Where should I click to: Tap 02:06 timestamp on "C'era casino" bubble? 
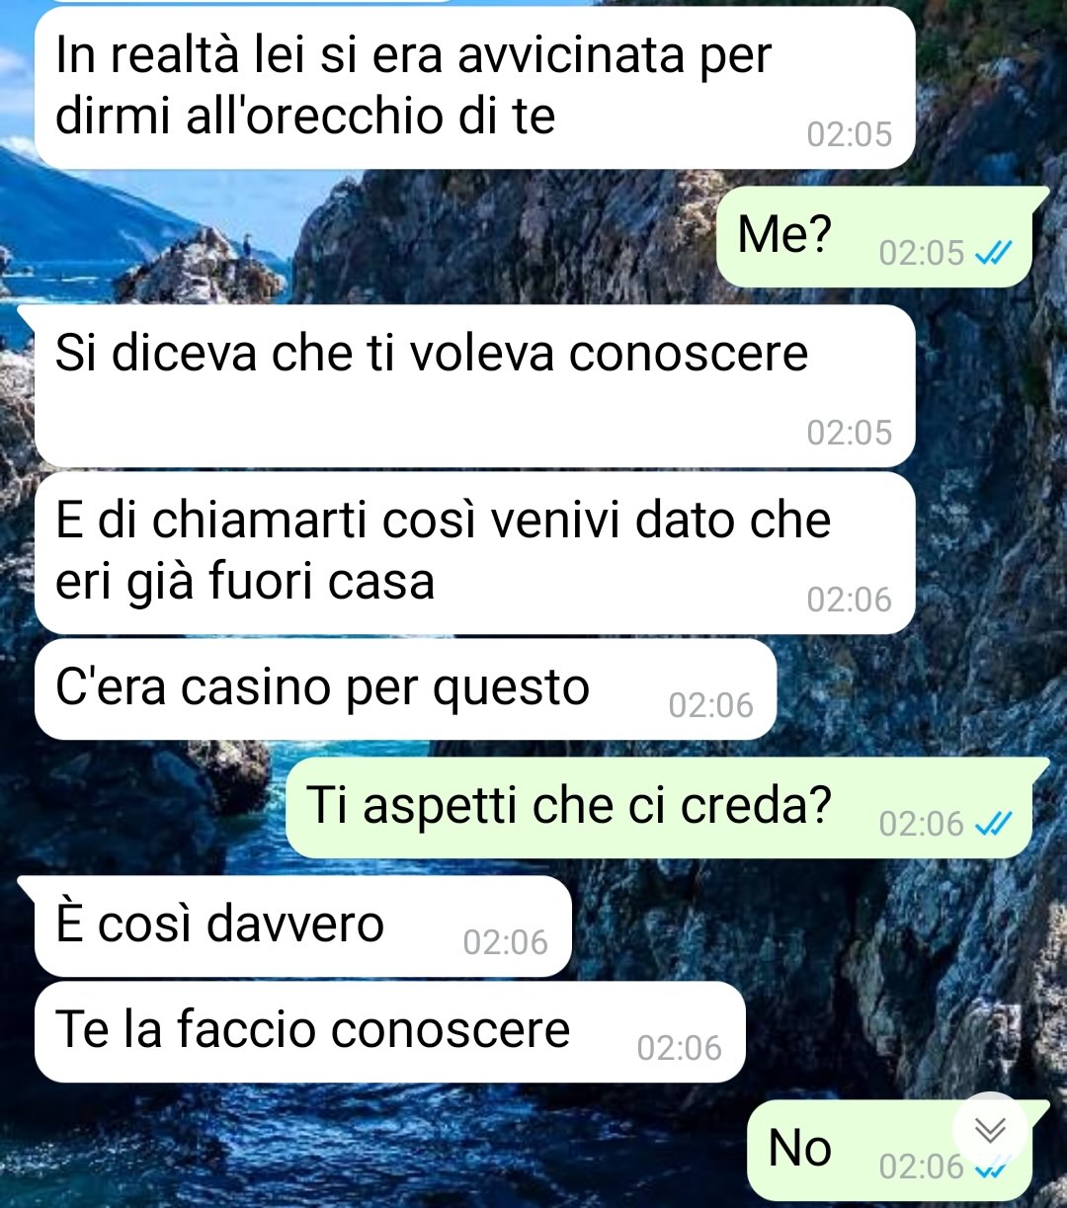710,705
